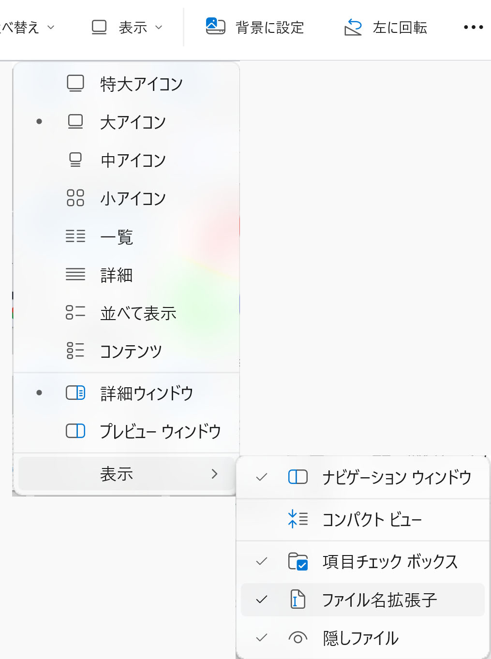Select the 中アイコン layout icon

coord(75,160)
